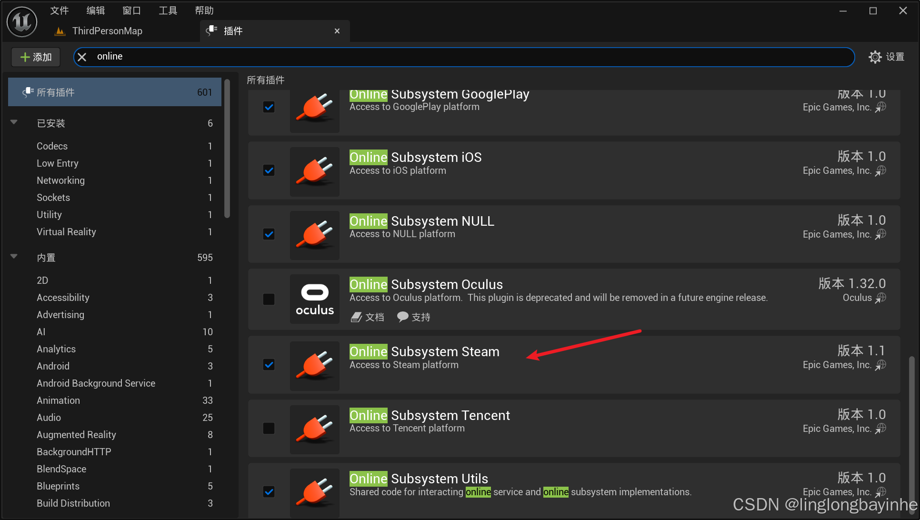This screenshot has width=920, height=520.
Task: Close the plugins tab
Action: point(337,31)
